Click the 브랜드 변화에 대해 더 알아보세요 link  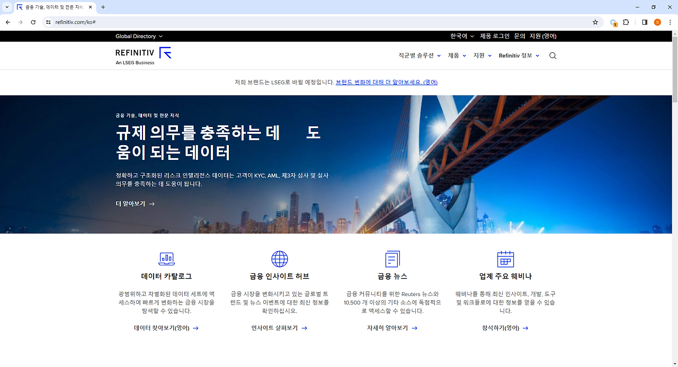(387, 82)
